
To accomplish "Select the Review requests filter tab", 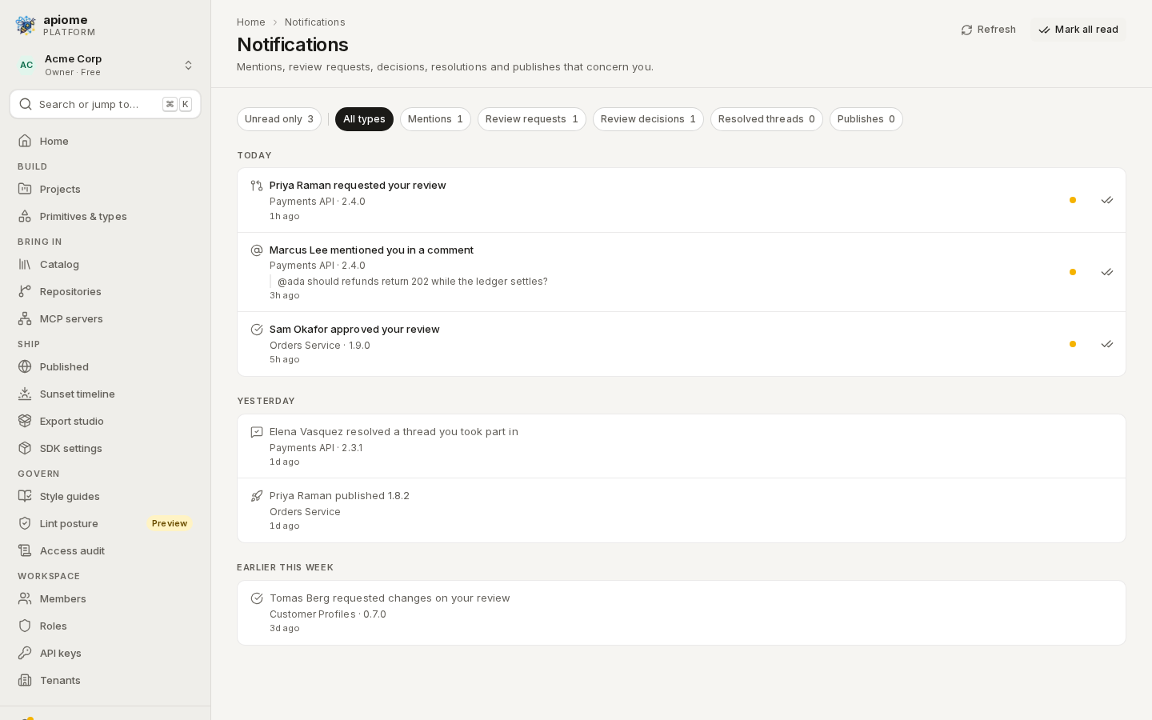I will 532,119.
